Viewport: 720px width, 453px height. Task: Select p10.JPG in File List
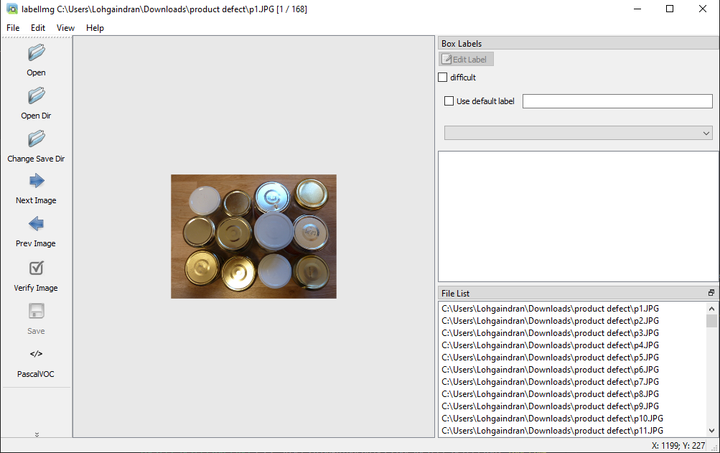553,419
